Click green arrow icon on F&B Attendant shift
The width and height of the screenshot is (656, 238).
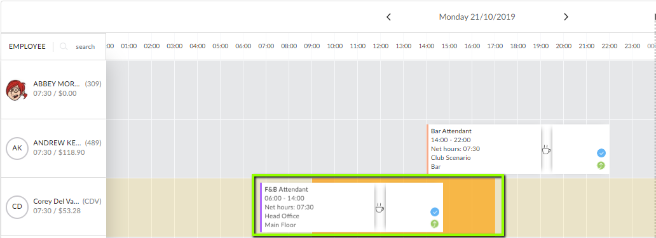(x=435, y=224)
